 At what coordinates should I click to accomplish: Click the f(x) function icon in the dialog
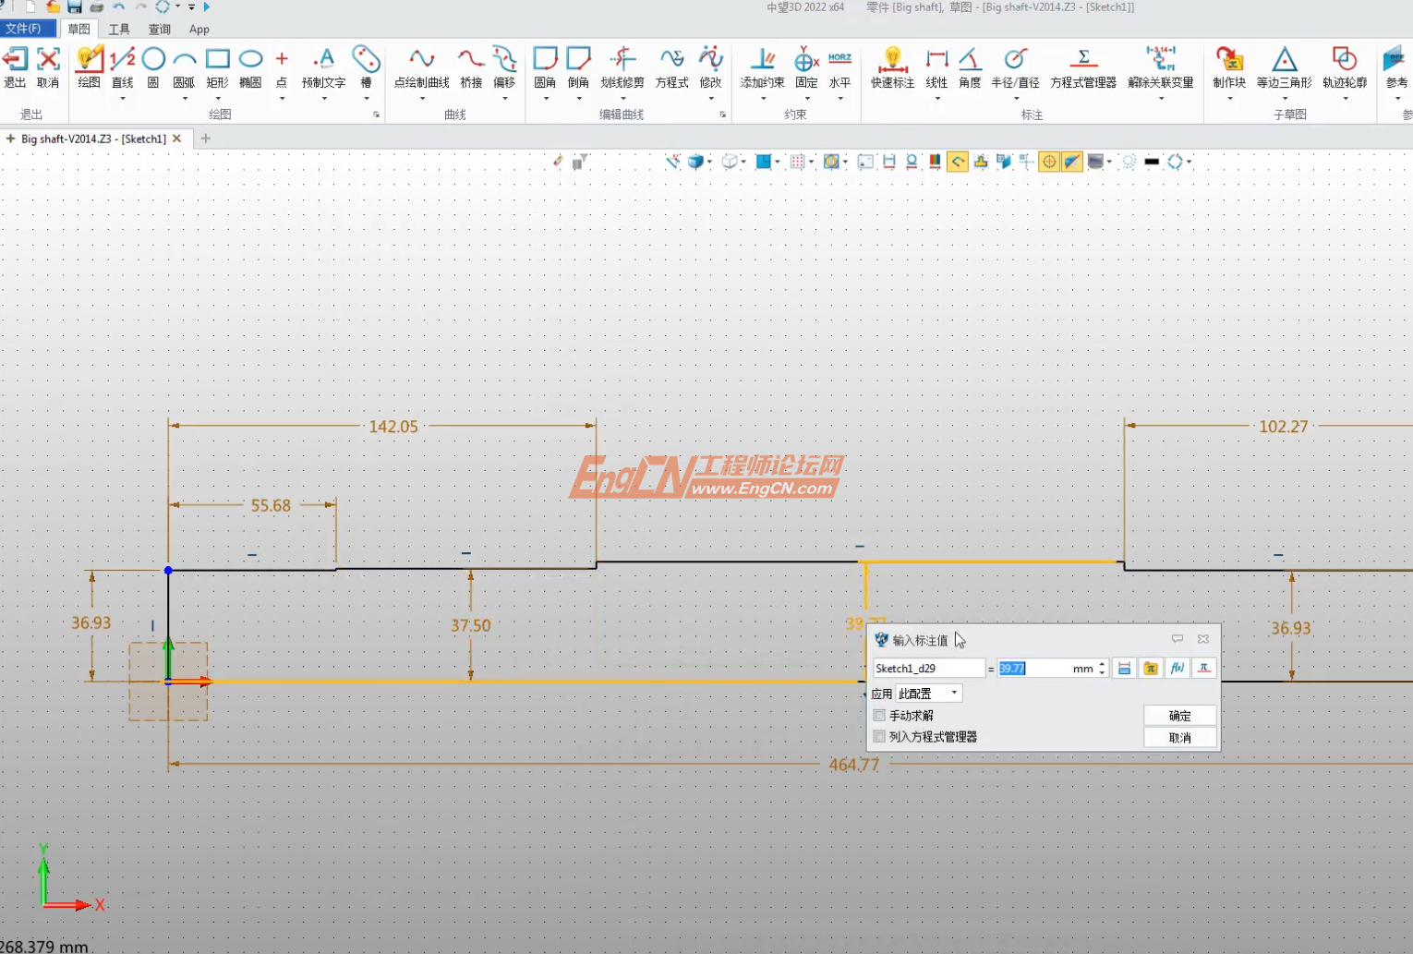pyautogui.click(x=1177, y=668)
